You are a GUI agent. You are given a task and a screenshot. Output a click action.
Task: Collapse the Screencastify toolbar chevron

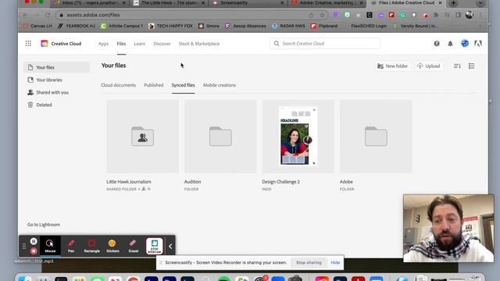(170, 246)
